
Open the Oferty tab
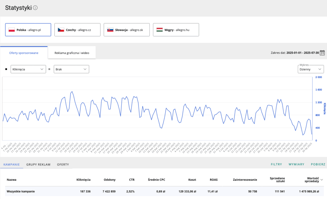(63, 165)
